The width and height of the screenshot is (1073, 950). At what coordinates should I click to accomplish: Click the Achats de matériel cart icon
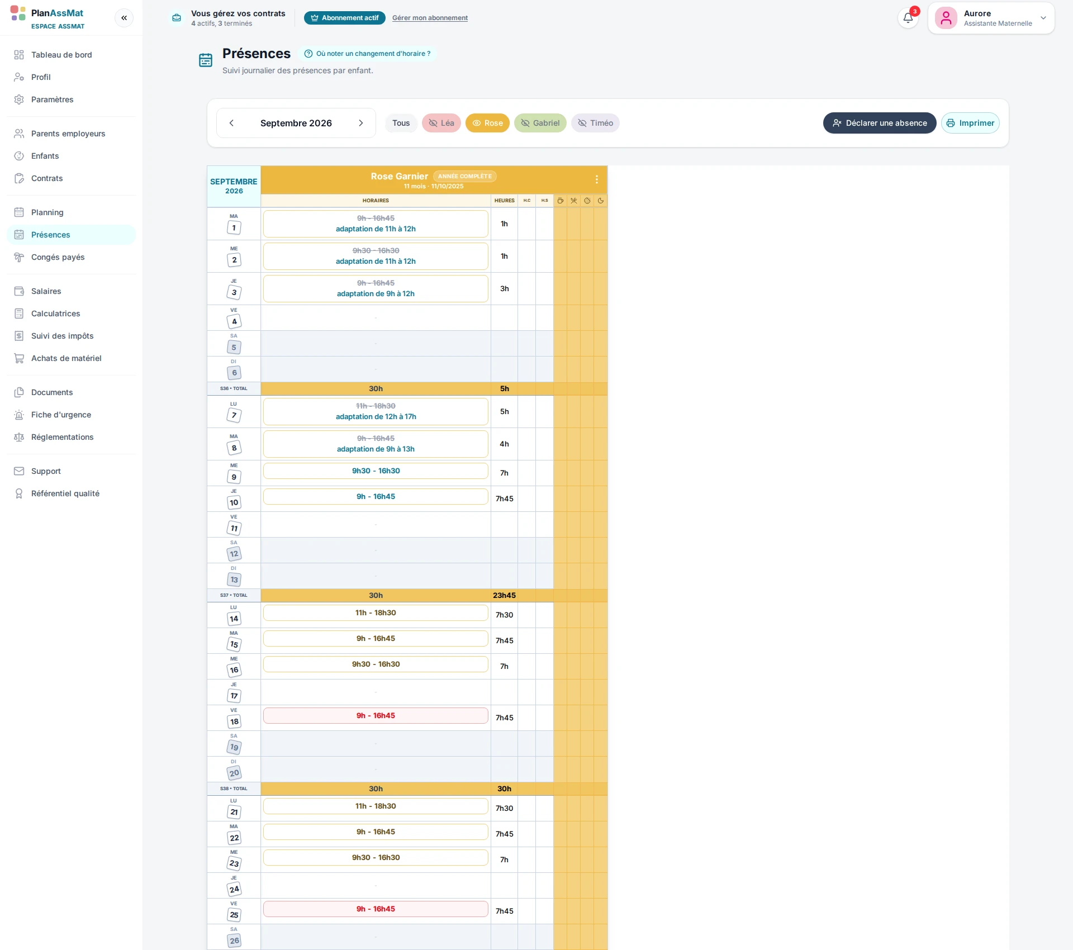[19, 358]
